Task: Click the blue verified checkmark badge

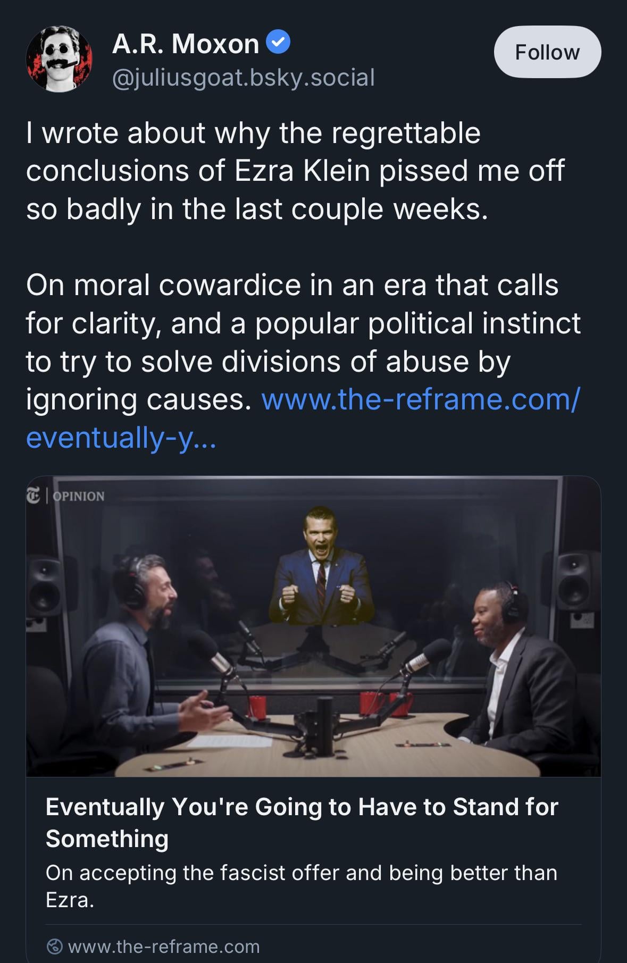Action: point(278,43)
